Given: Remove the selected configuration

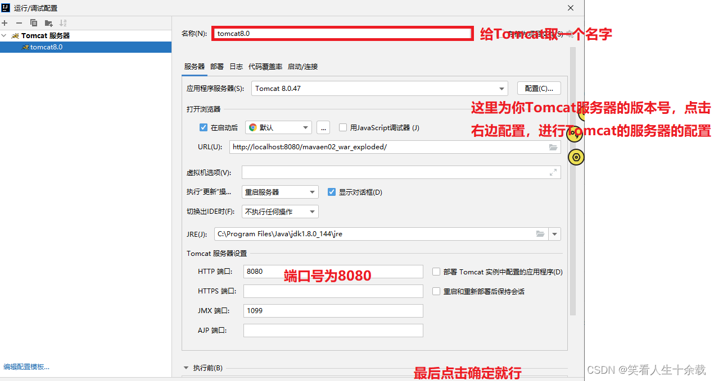Looking at the screenshot, I should click(x=19, y=23).
